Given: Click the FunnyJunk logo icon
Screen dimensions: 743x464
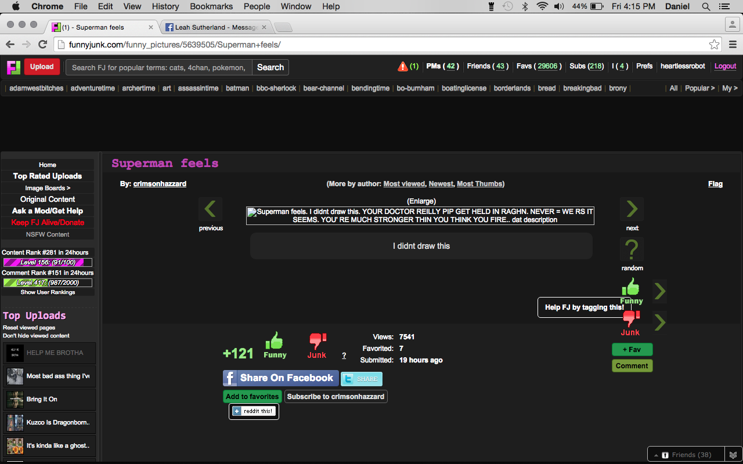Looking at the screenshot, I should pos(13,67).
